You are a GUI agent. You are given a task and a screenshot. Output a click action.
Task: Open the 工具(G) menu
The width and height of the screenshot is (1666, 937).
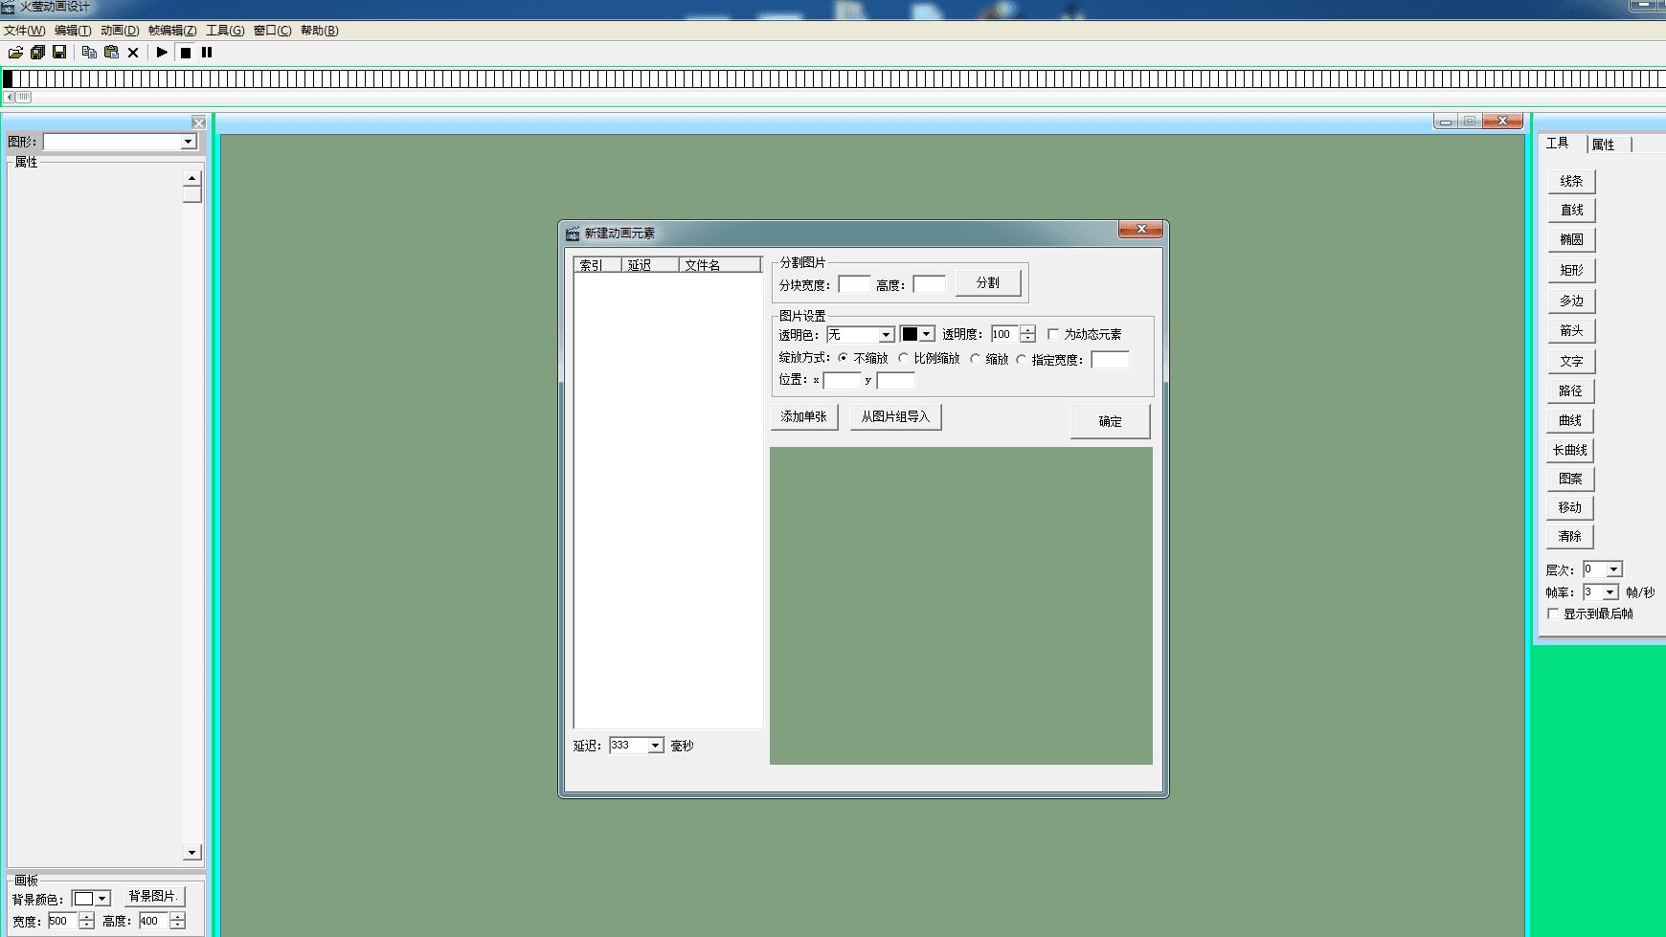(225, 31)
